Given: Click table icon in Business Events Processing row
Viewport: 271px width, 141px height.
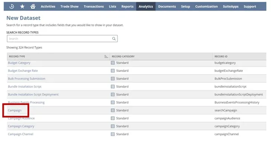Looking at the screenshot, I should click(x=113, y=103).
